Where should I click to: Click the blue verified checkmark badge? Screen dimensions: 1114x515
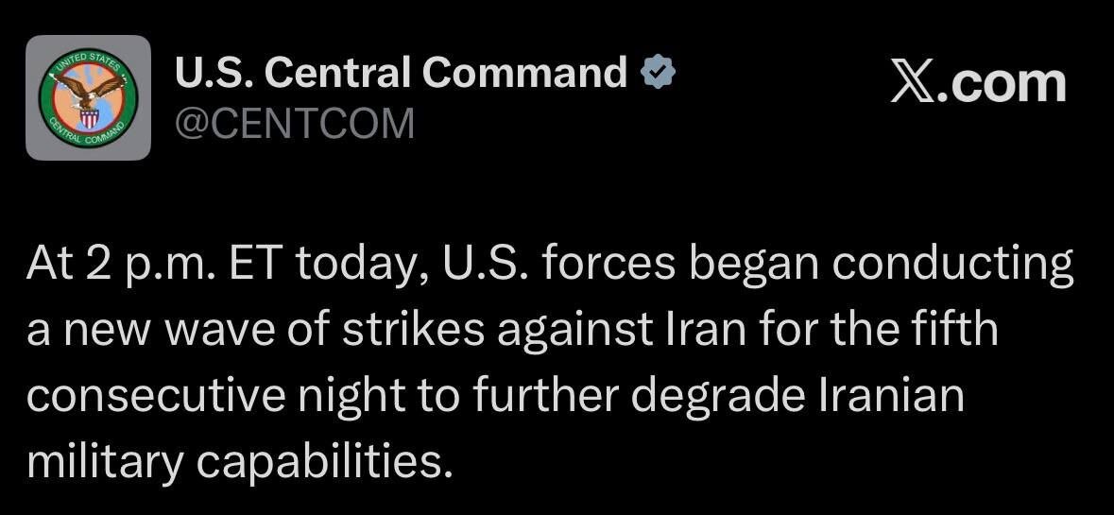point(658,73)
